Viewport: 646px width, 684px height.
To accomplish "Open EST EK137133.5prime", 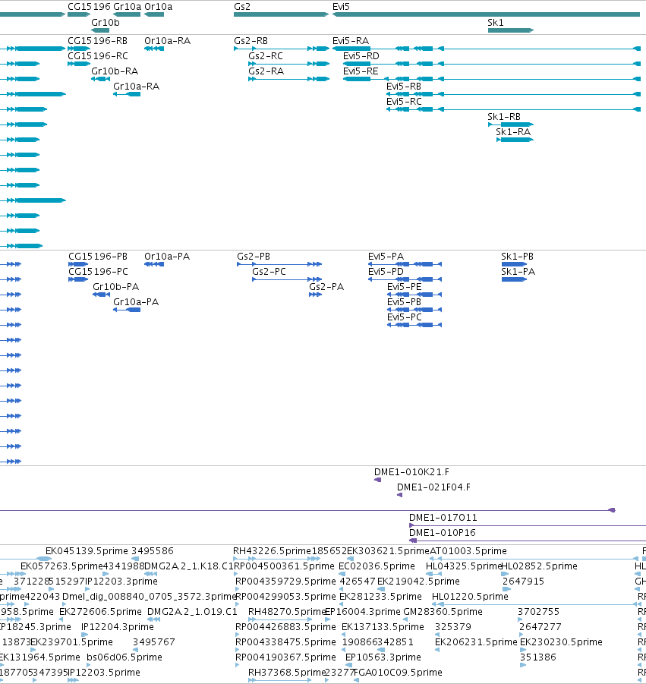I will tap(383, 627).
